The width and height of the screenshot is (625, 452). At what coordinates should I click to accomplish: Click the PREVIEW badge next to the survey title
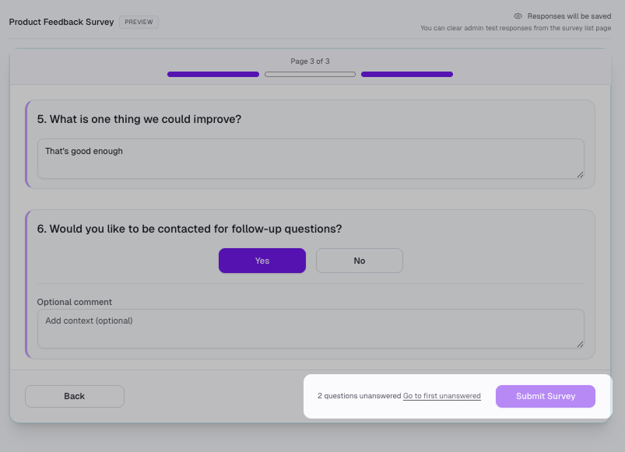pyautogui.click(x=138, y=22)
